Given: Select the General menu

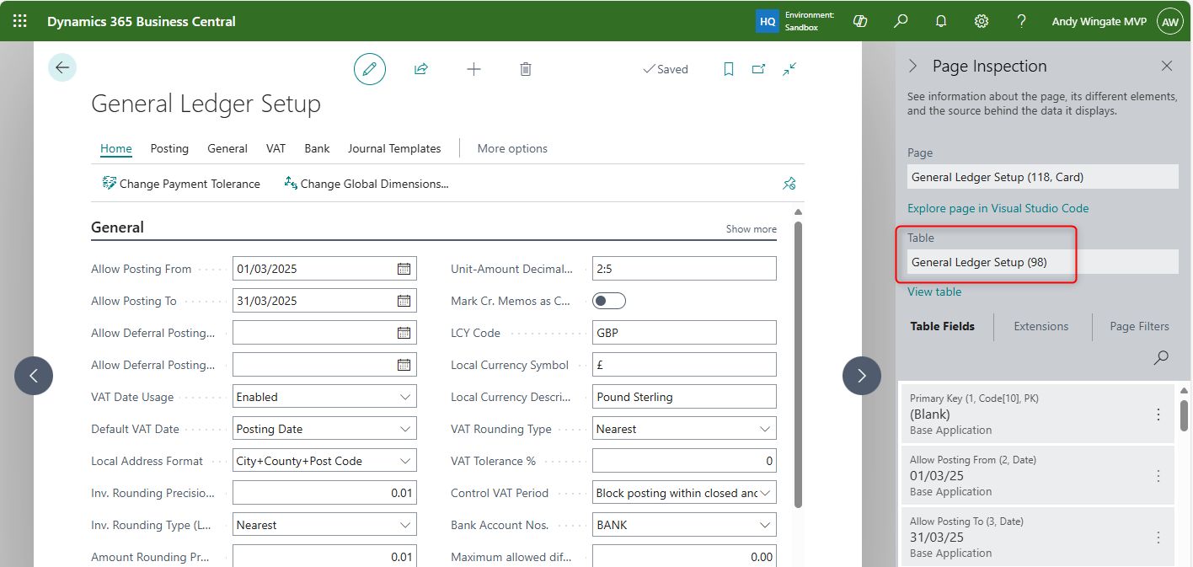Looking at the screenshot, I should click(x=227, y=148).
